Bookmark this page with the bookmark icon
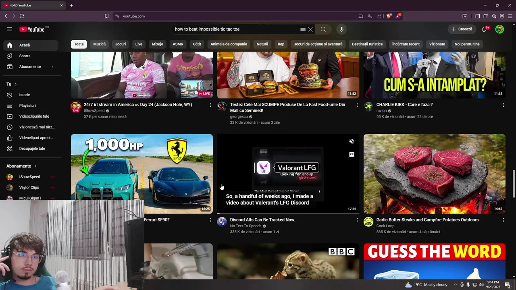The width and height of the screenshot is (516, 290). [x=106, y=16]
